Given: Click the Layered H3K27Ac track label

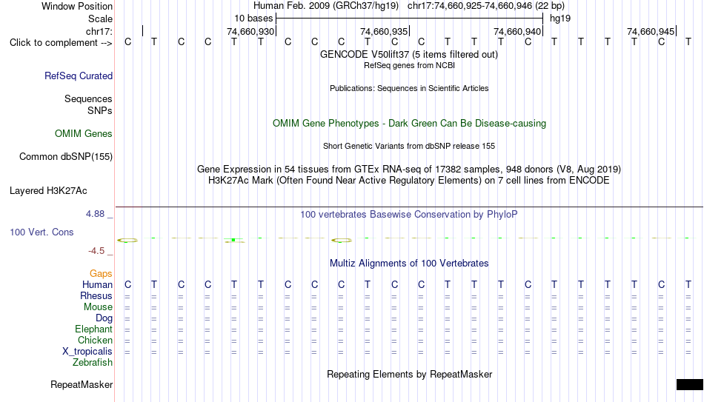Looking at the screenshot, I should [48, 191].
